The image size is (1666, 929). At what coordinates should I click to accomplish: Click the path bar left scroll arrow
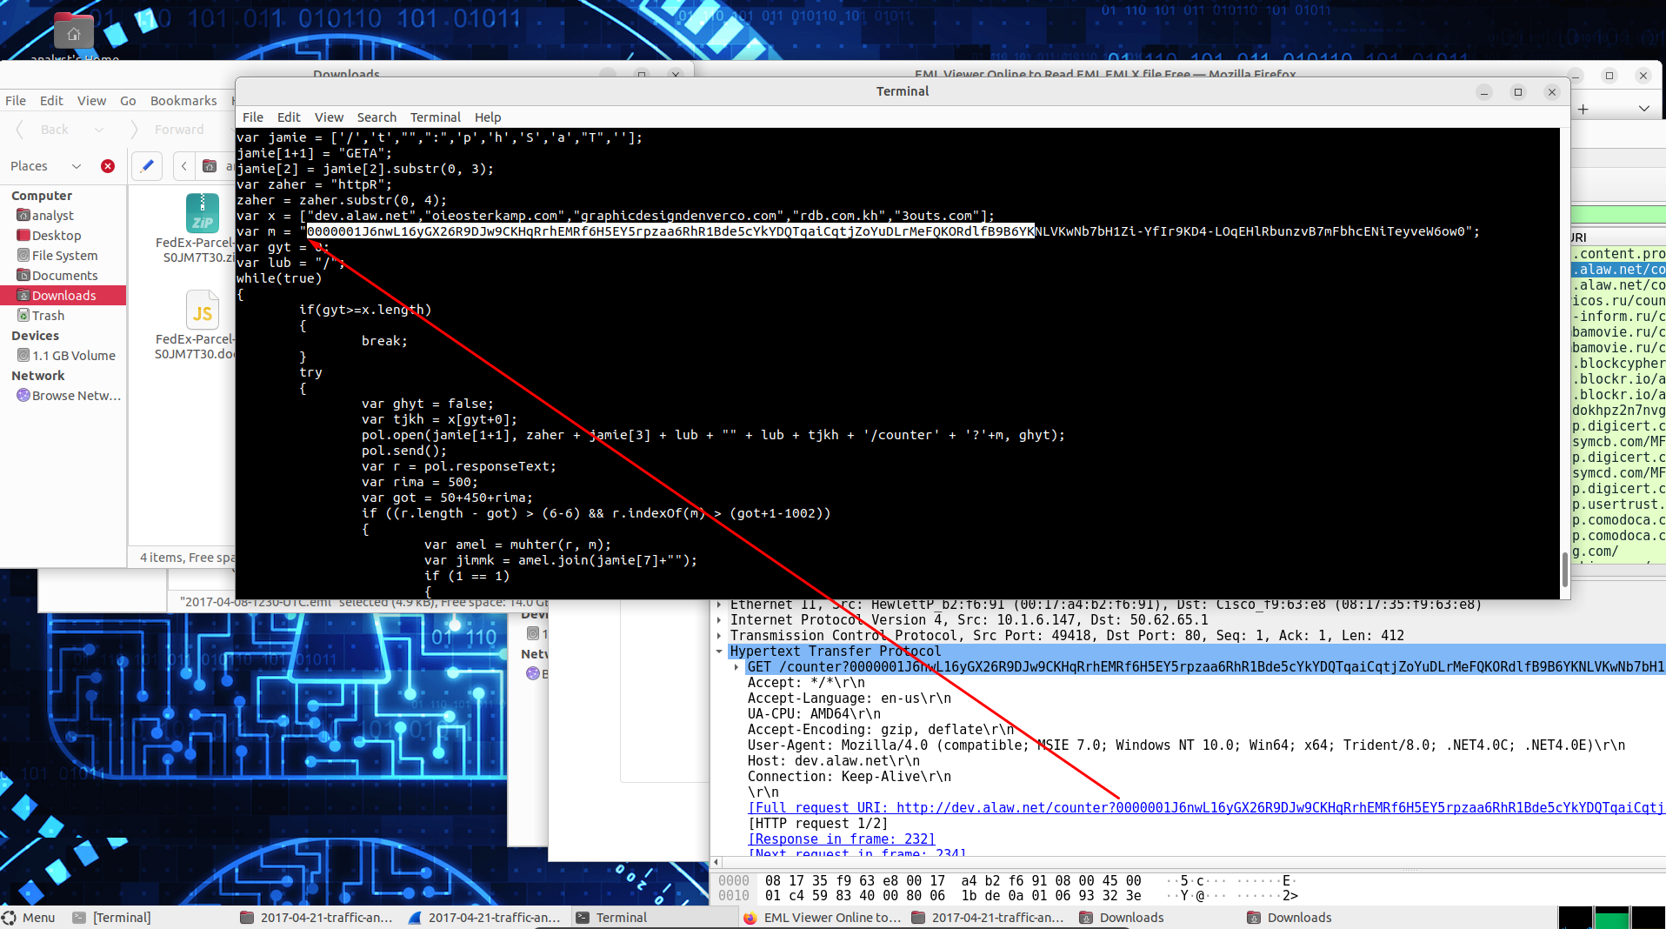coord(184,166)
